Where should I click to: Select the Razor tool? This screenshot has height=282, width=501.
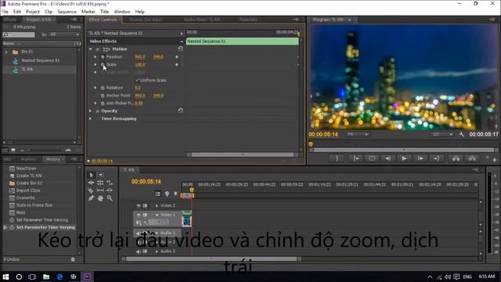tap(91, 190)
